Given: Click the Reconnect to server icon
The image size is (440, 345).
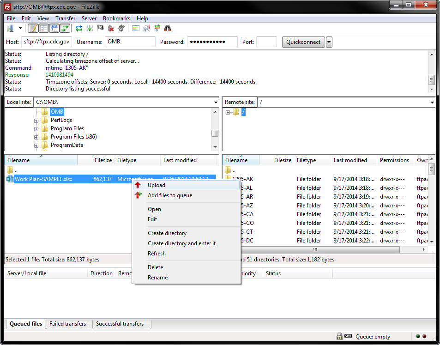Looking at the screenshot, I should (x=121, y=29).
